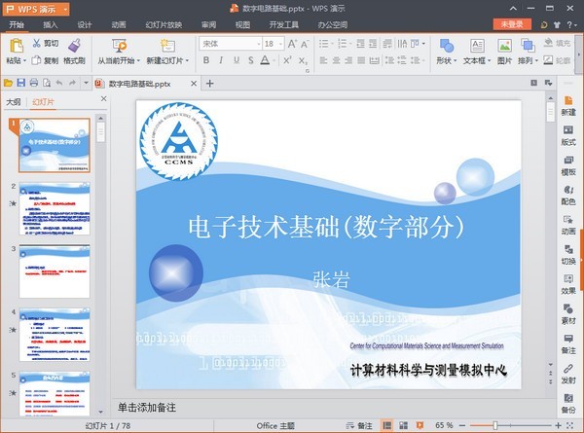
Task: Open print preview icon
Action: point(47,83)
